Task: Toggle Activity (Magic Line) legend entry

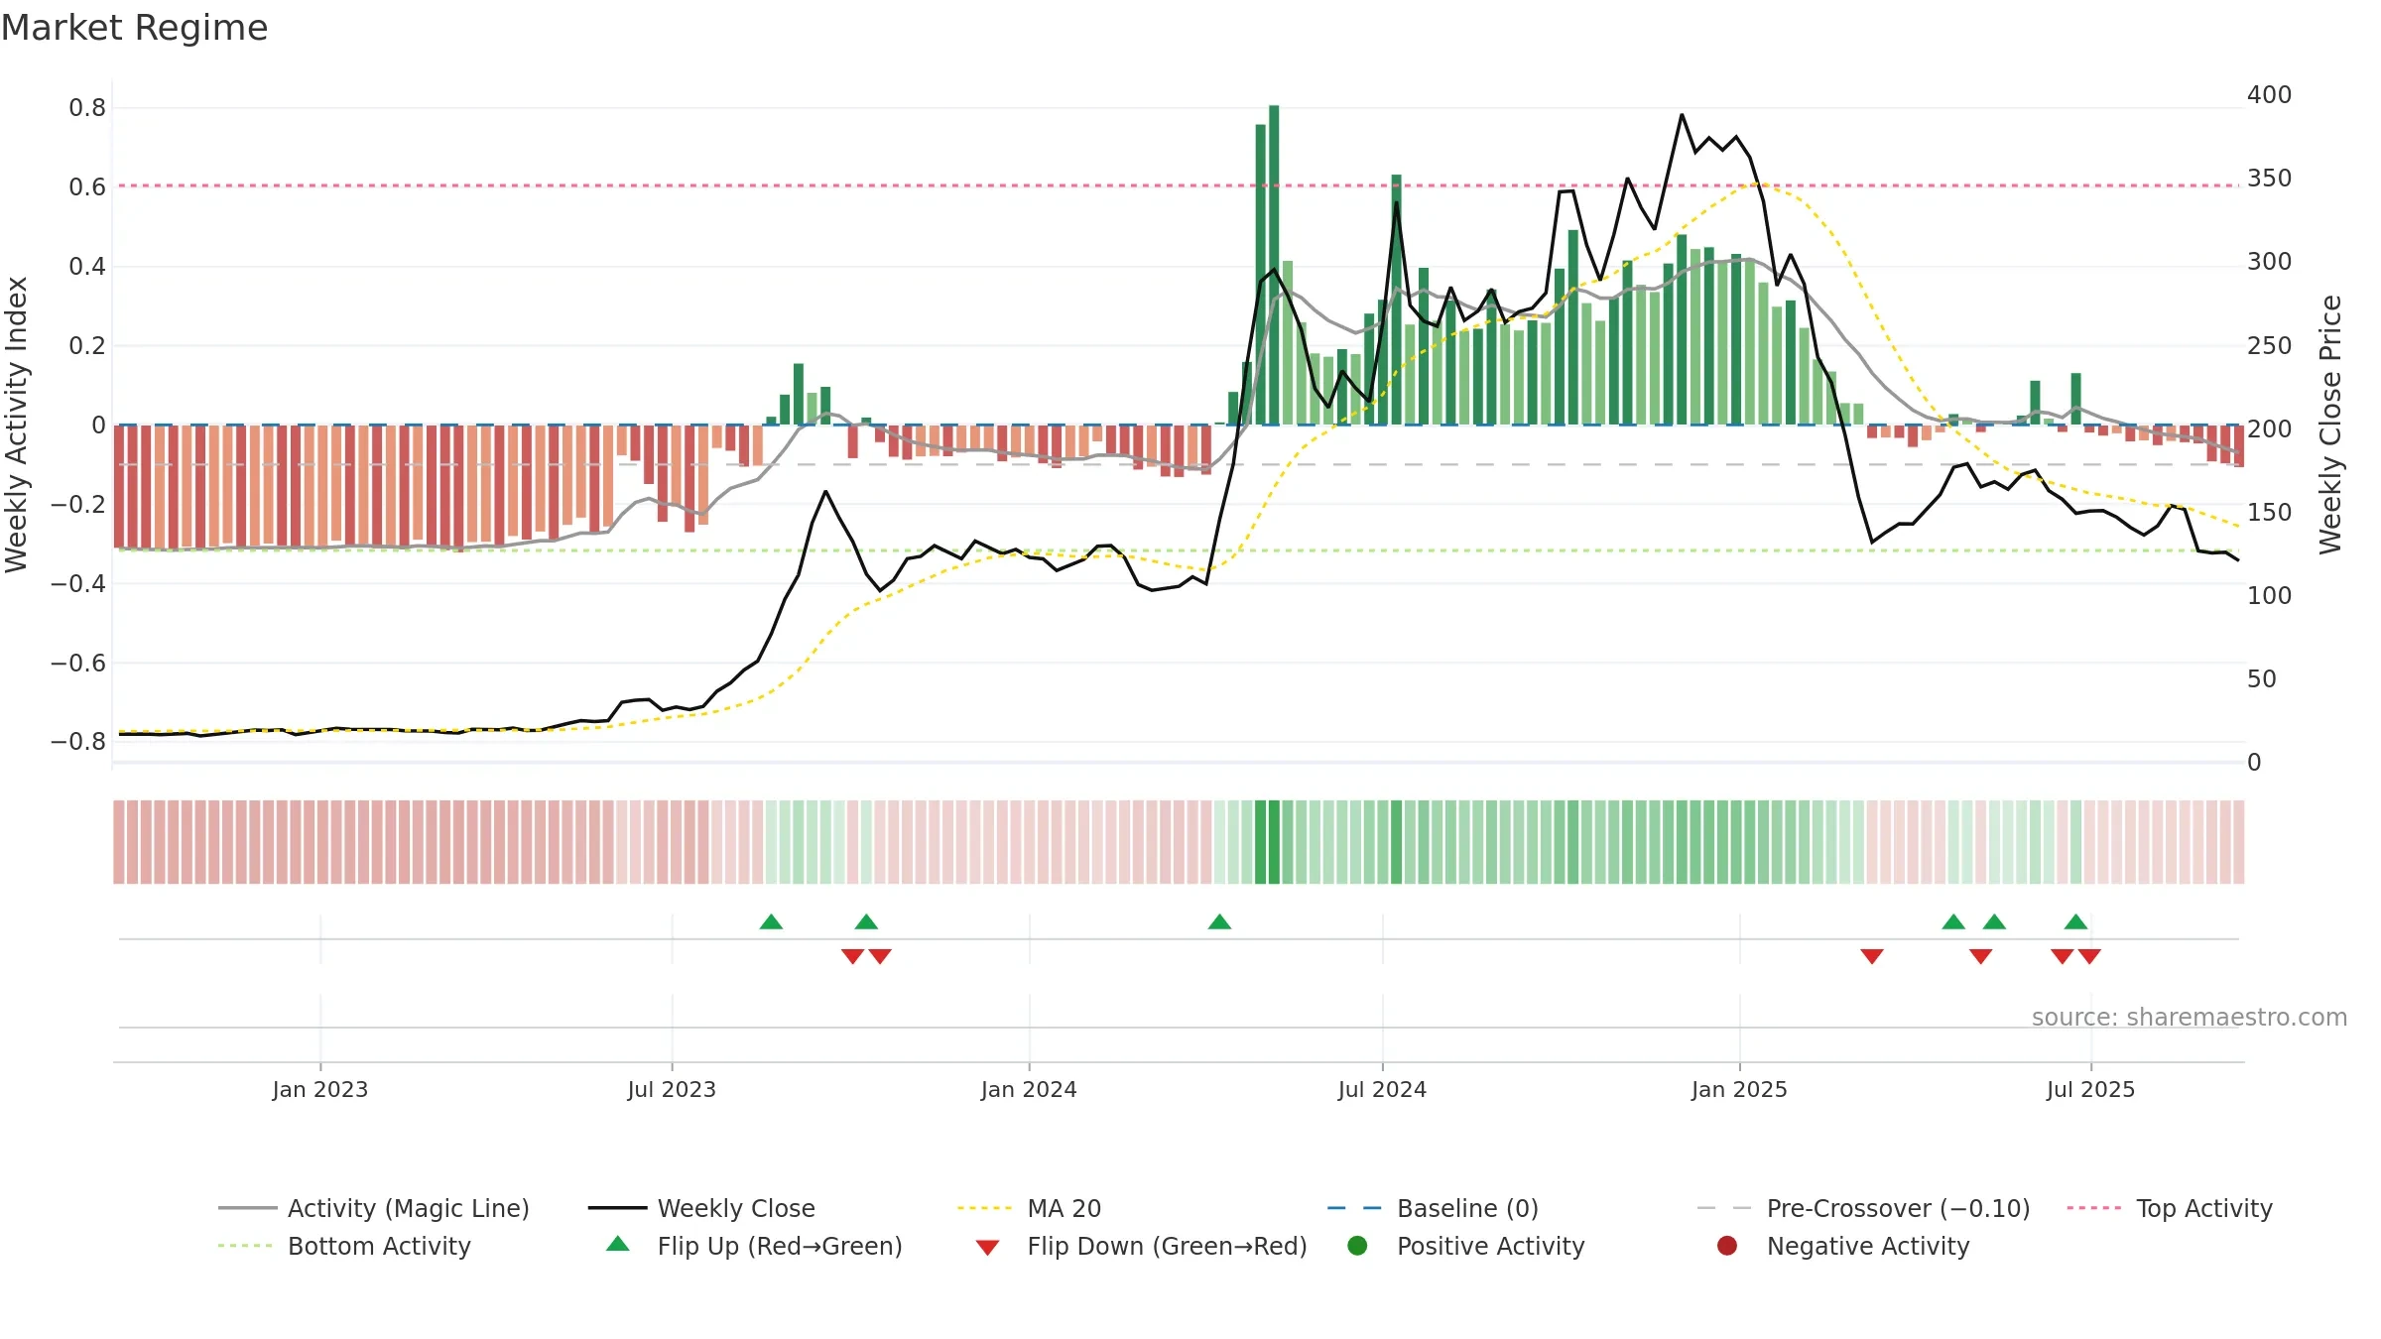Action: (x=374, y=1208)
